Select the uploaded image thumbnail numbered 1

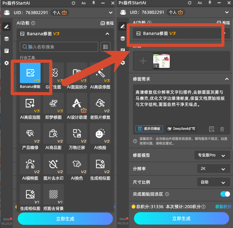click(161, 61)
